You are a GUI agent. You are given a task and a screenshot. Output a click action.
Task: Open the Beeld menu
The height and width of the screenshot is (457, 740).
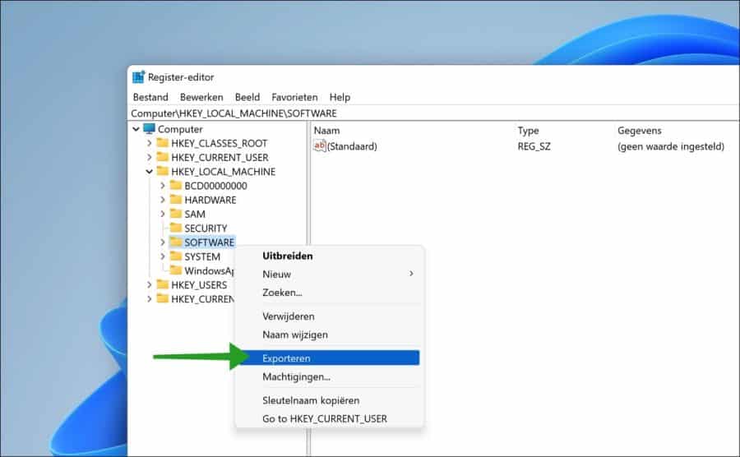pos(247,97)
